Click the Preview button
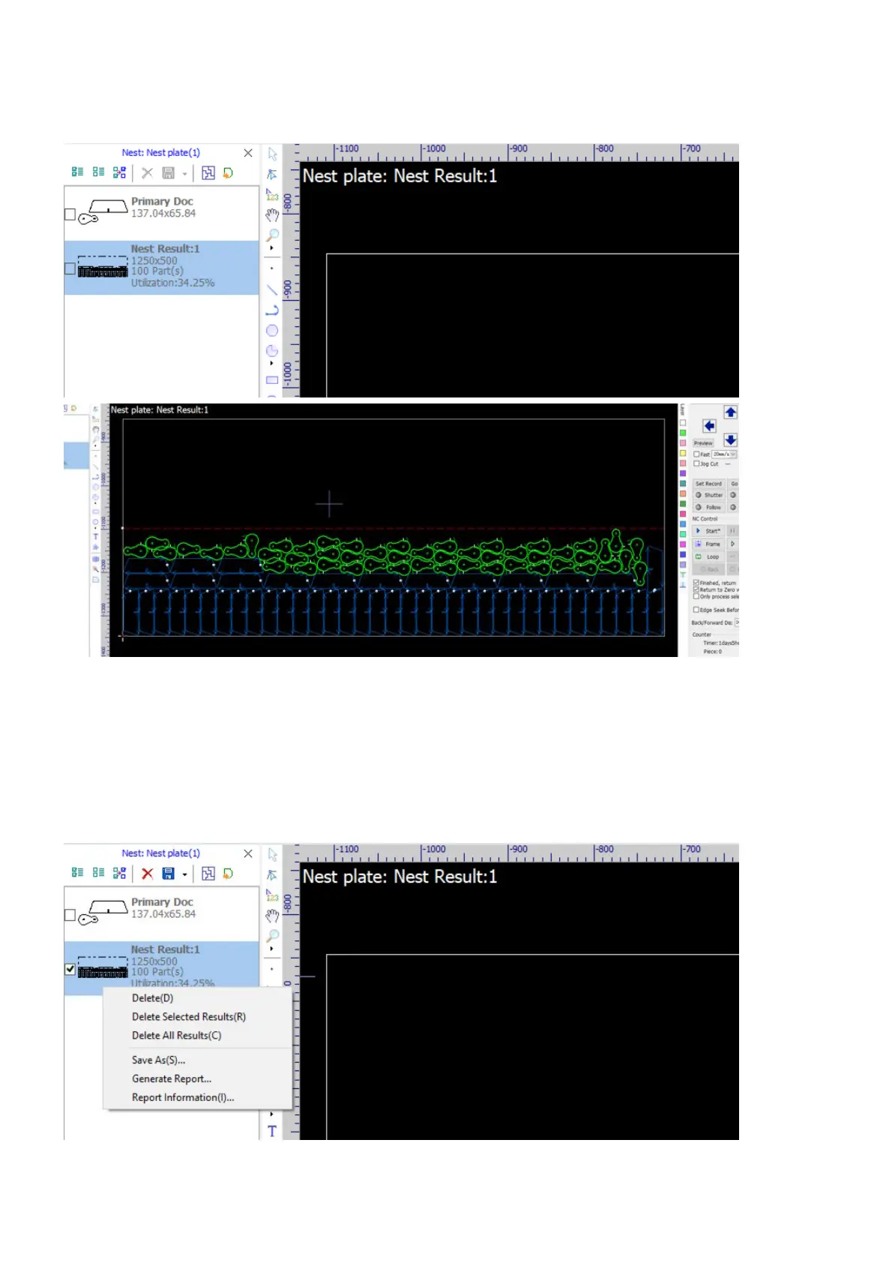Image resolution: width=892 pixels, height=1263 pixels. pos(703,443)
